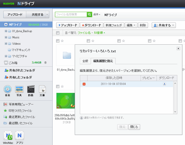Change sort order ファイル名 - 50音順
The width and height of the screenshot is (185, 145).
click(x=91, y=33)
